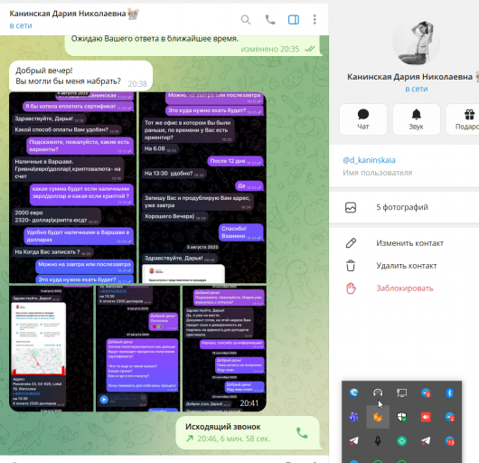
Task: Click the chat title Канинская Дария Николаевна
Action: (68, 14)
